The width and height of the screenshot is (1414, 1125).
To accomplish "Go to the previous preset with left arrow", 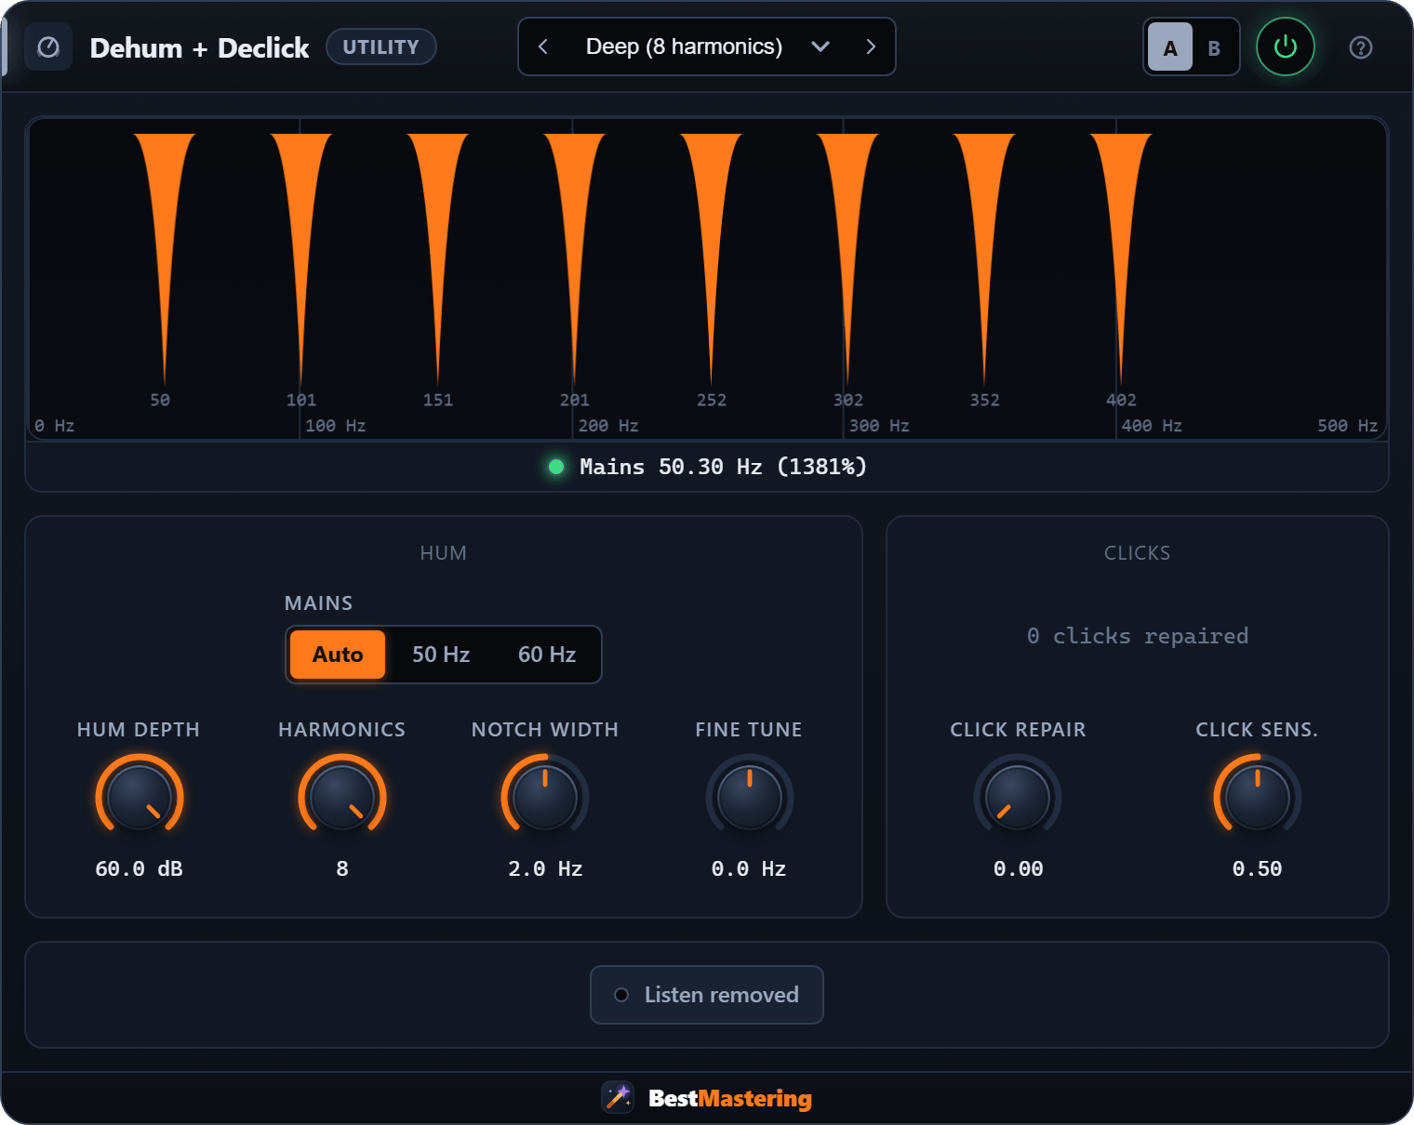I will point(543,46).
